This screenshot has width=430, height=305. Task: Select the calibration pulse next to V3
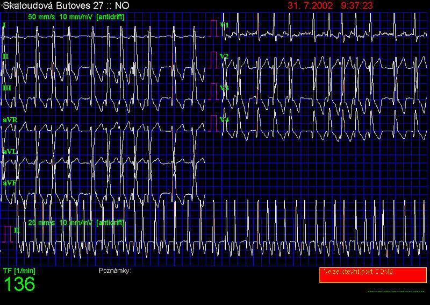click(215, 91)
